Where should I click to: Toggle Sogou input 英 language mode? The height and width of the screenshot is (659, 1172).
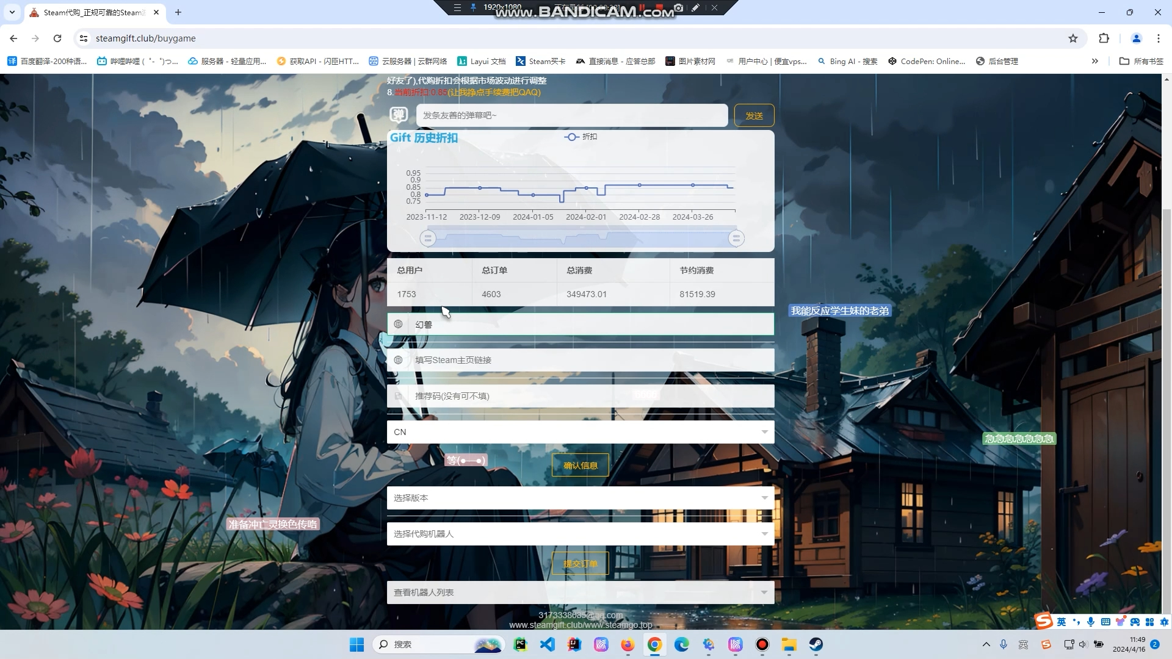click(1062, 622)
